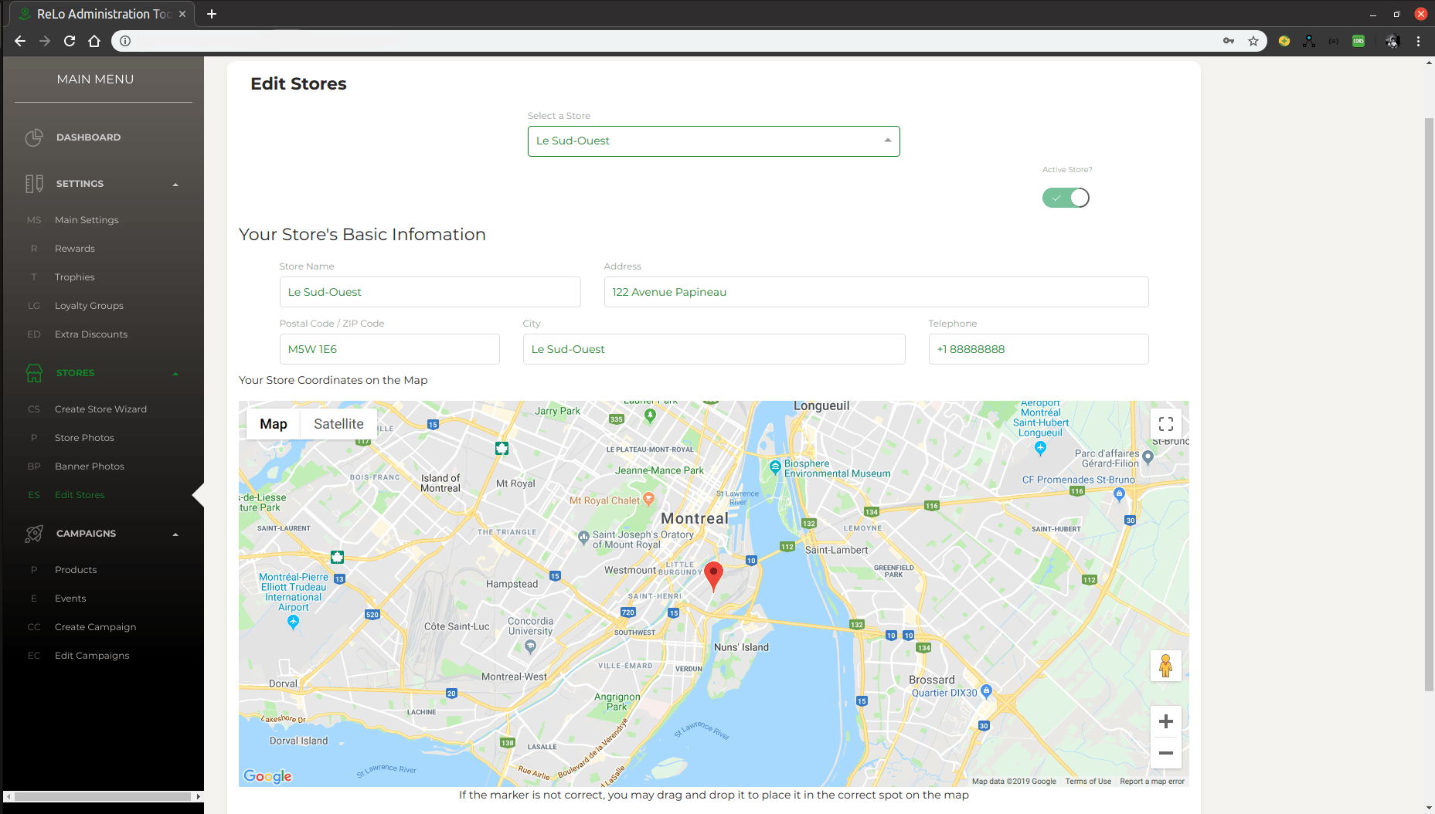Reload the page using the refresh icon

70,41
